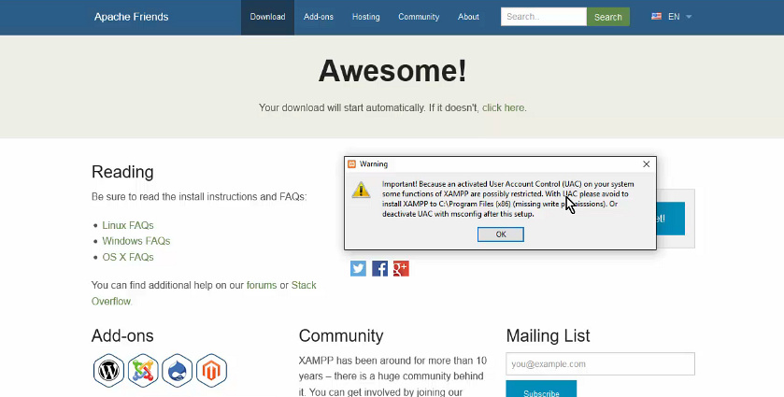Click the yellow warning triangle icon
Image resolution: width=784 pixels, height=397 pixels.
[x=361, y=190]
